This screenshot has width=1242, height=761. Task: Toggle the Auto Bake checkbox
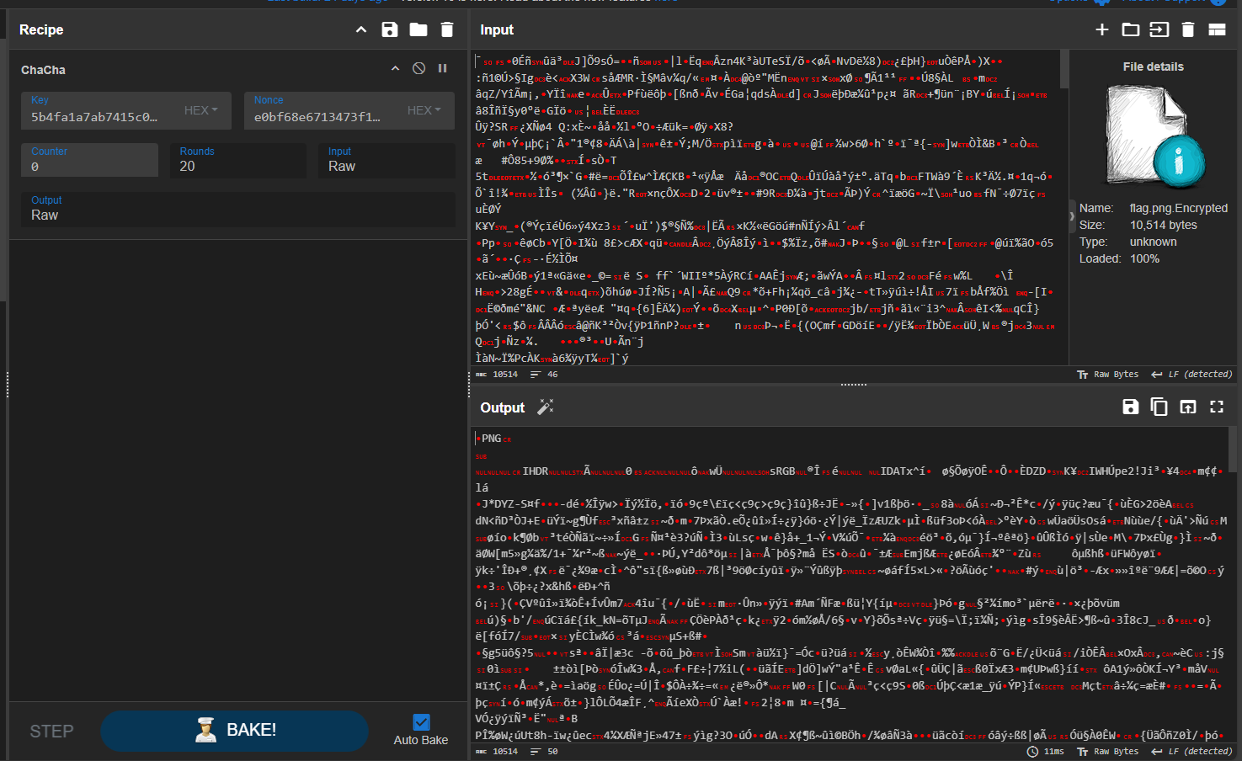coord(421,721)
